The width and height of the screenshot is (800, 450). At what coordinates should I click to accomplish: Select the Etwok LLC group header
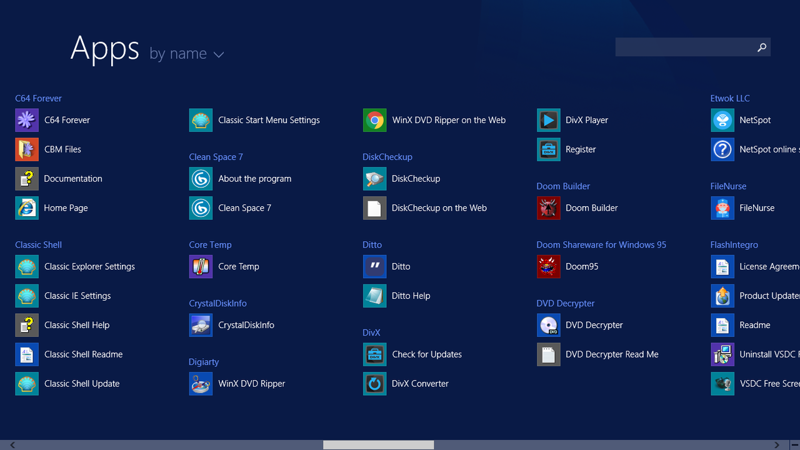730,98
